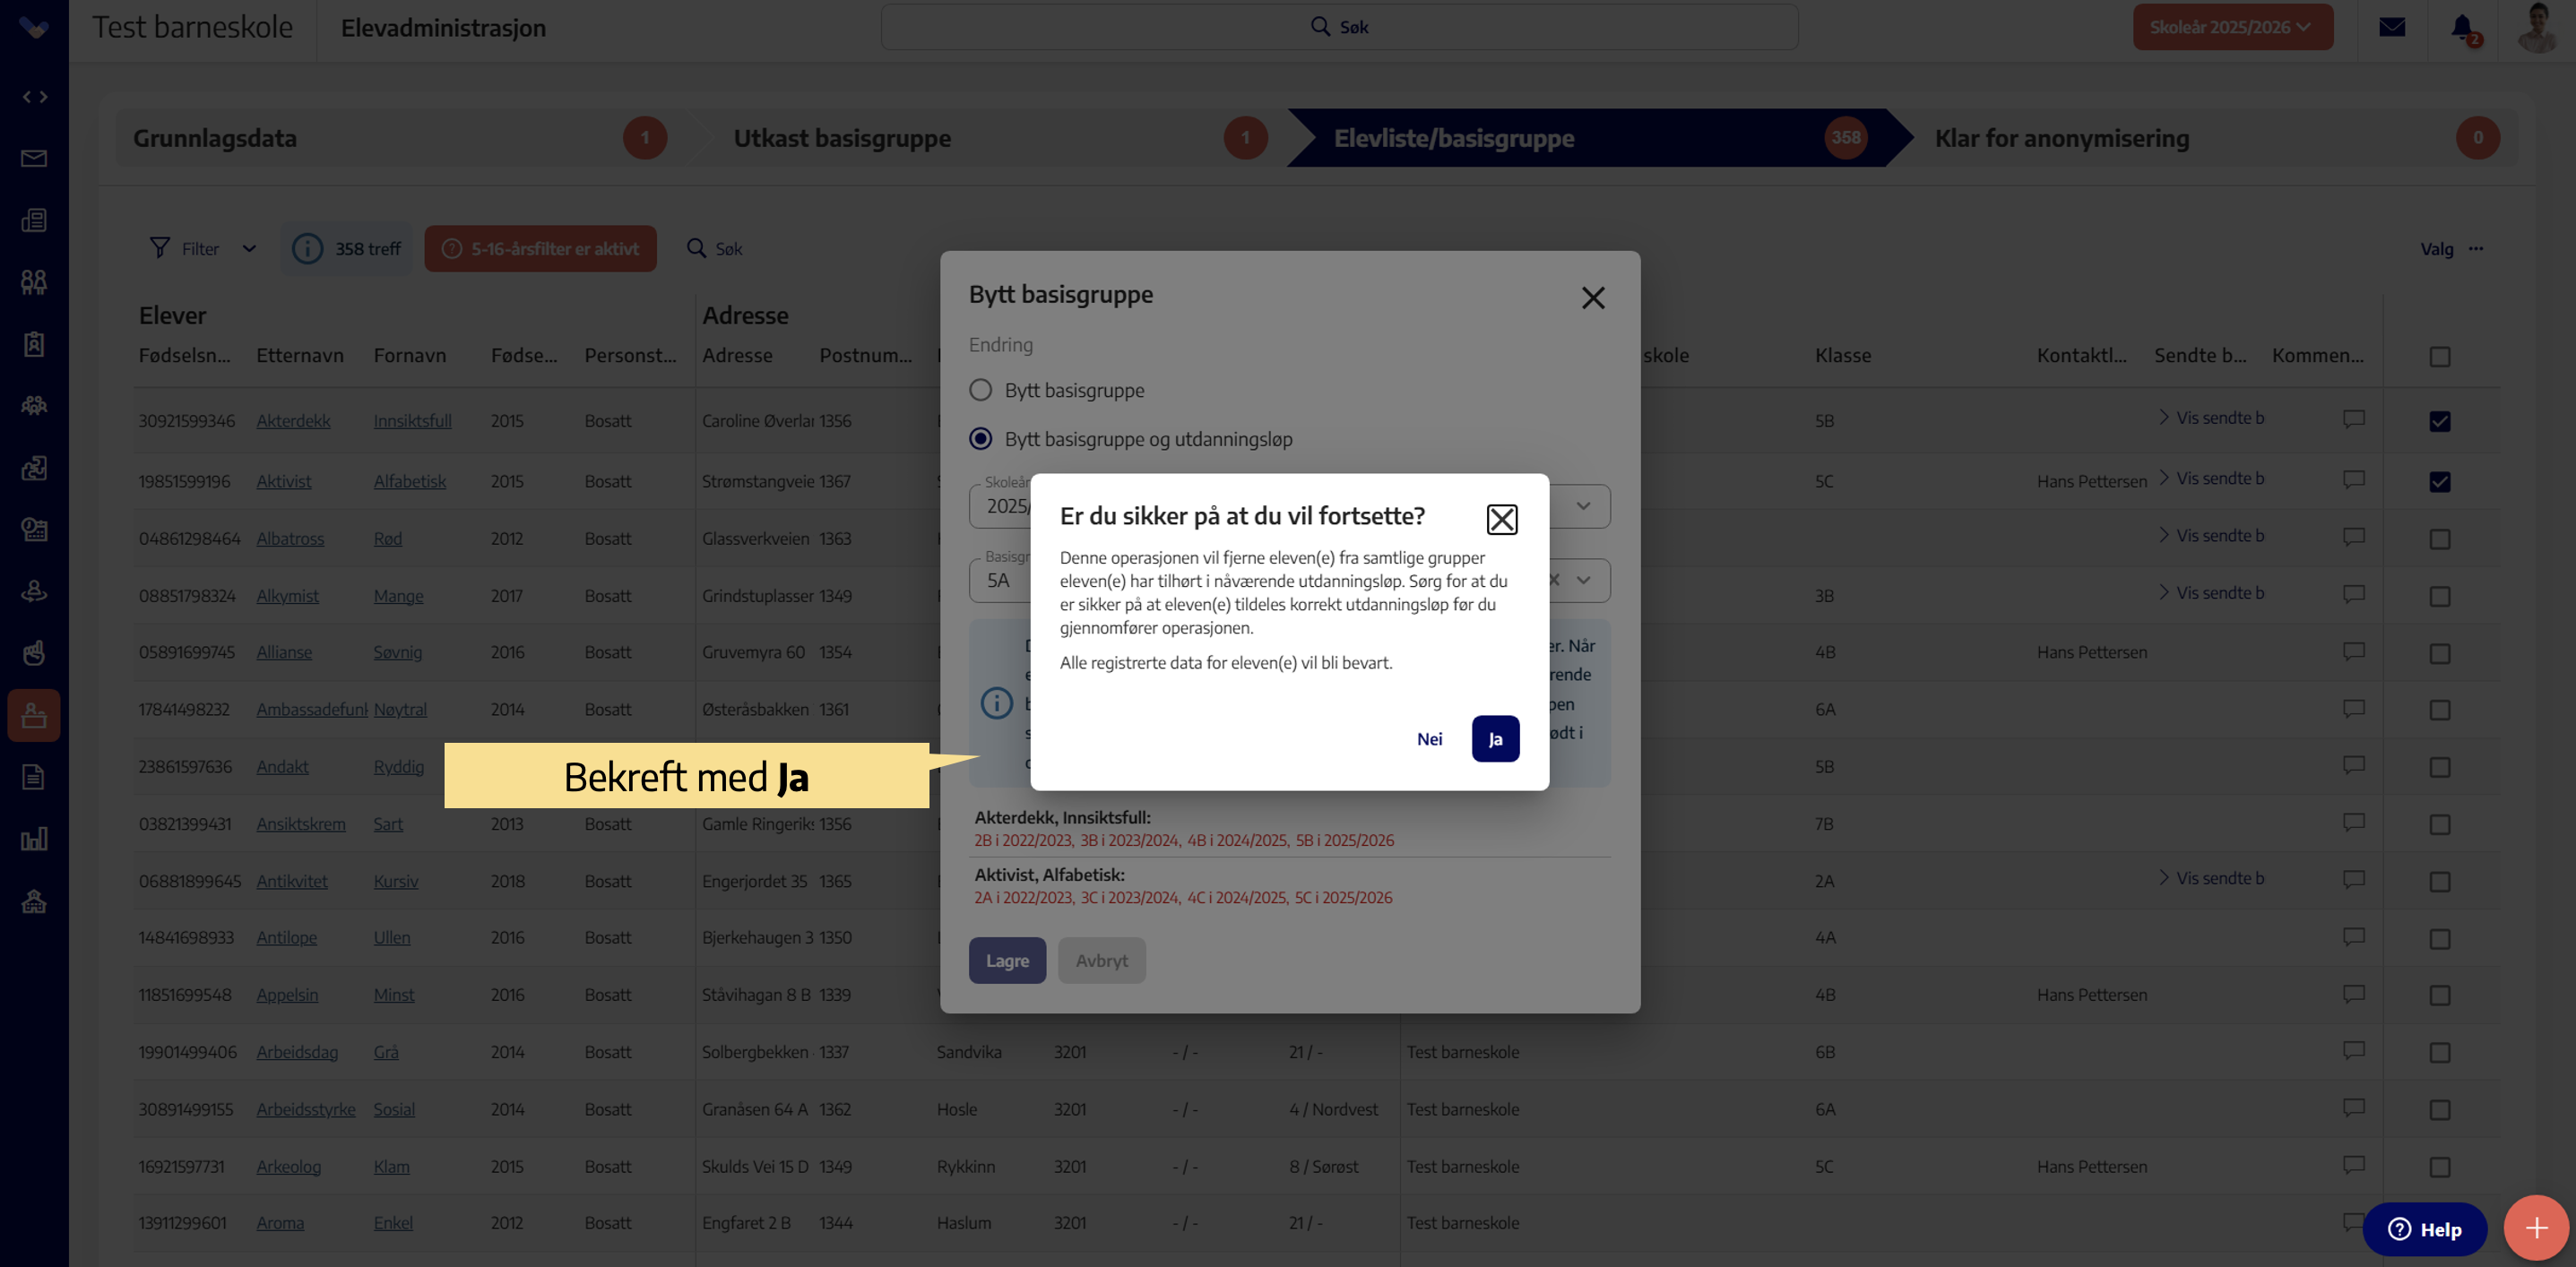Click the red plus floating button

tap(2536, 1228)
